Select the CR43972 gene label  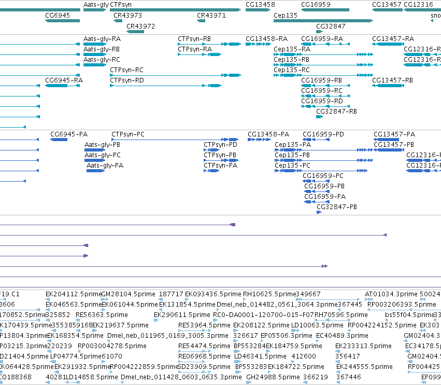pos(140,26)
